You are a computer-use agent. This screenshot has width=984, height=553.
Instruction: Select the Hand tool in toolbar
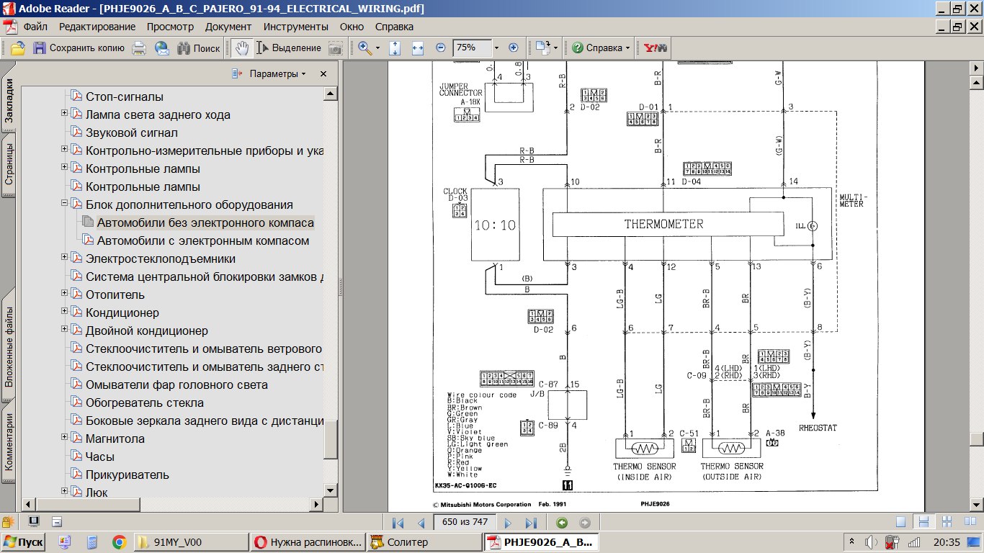(x=242, y=48)
